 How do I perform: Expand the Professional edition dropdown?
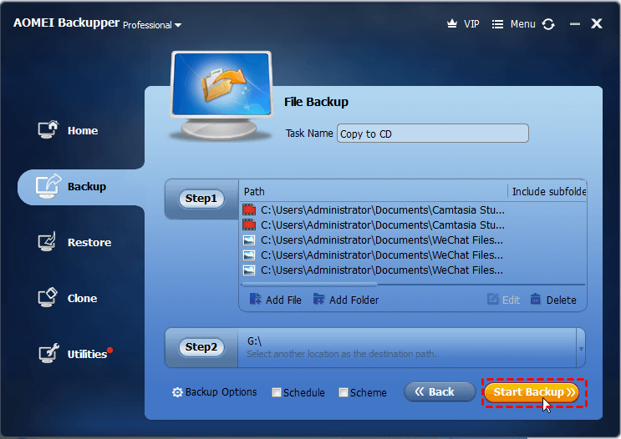(x=178, y=25)
